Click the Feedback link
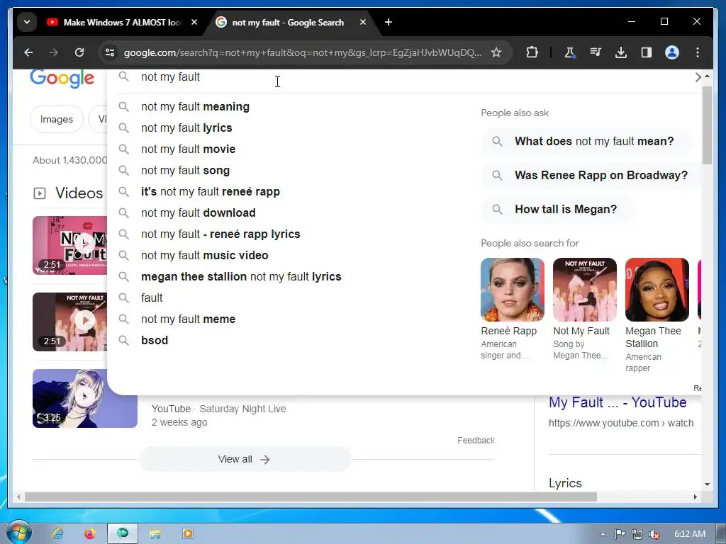Viewport: 726px width, 544px height. click(x=476, y=441)
